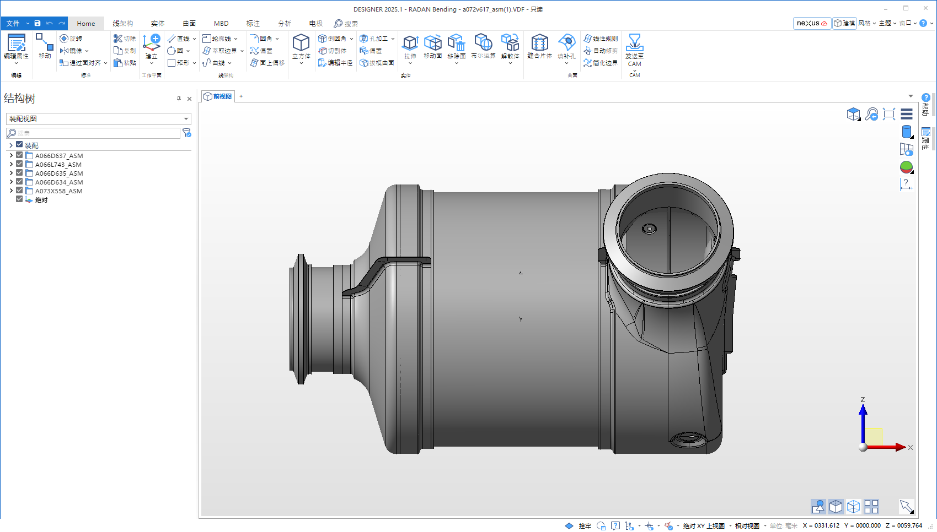Click the view orientation cube icon in viewport
937x532 pixels.
pyautogui.click(x=854, y=114)
